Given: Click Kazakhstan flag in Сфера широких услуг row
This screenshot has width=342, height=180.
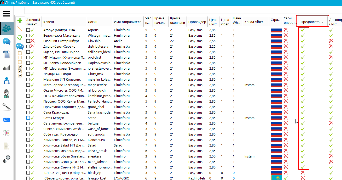Looking at the screenshot, I should click(276, 178).
